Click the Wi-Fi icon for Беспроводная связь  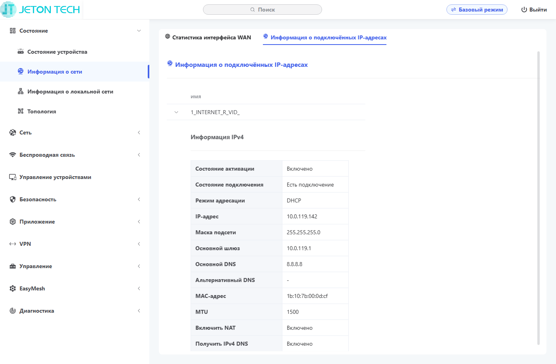coord(13,155)
